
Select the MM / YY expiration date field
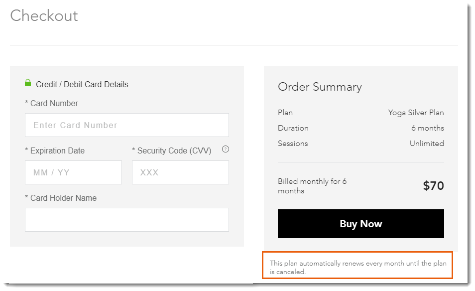73,172
